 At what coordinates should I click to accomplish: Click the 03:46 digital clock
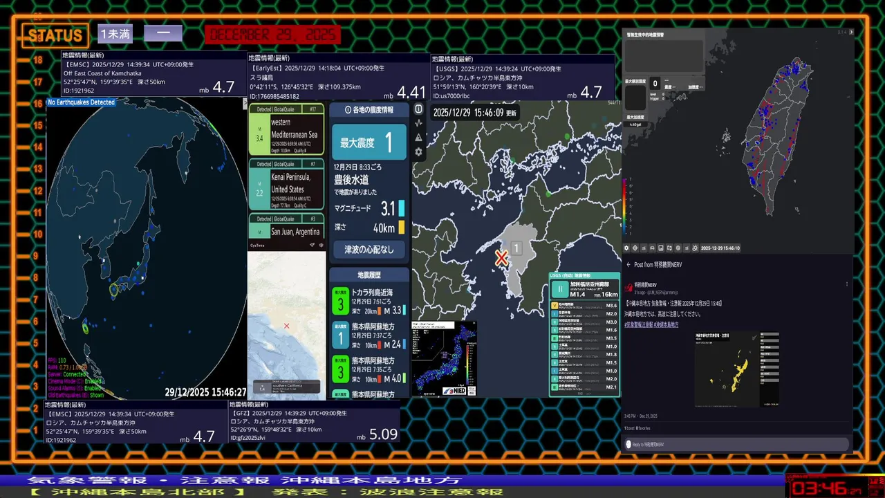827,488
